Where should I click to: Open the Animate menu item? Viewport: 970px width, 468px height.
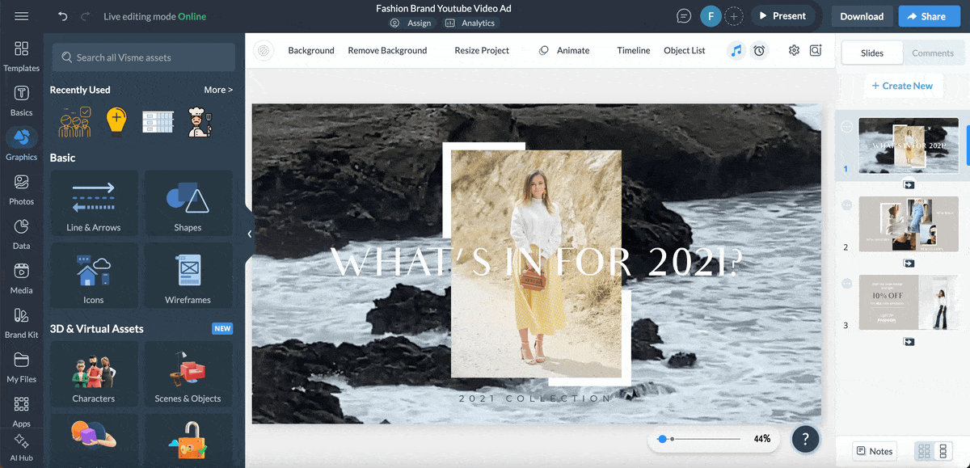564,50
